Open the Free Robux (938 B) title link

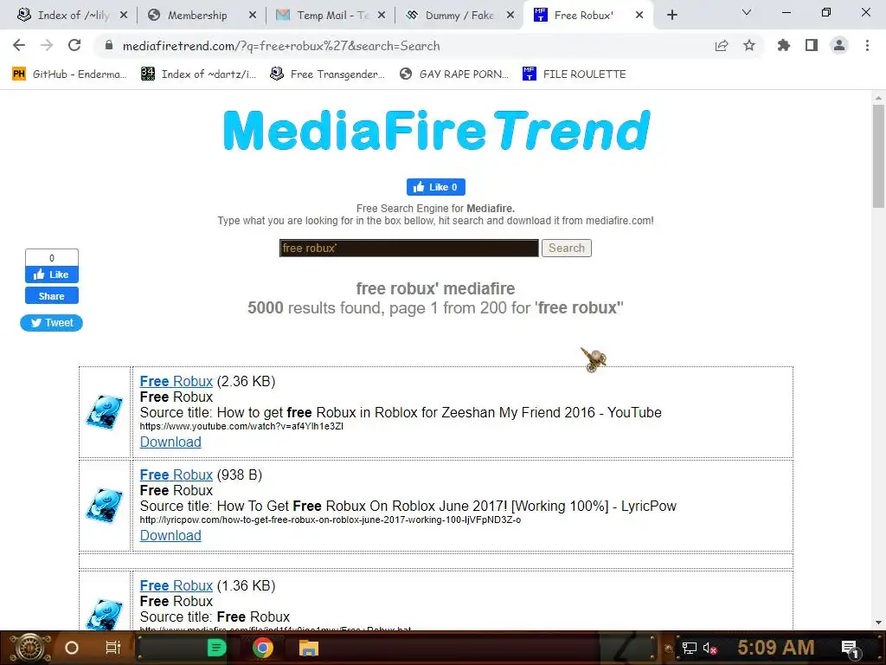click(x=177, y=475)
